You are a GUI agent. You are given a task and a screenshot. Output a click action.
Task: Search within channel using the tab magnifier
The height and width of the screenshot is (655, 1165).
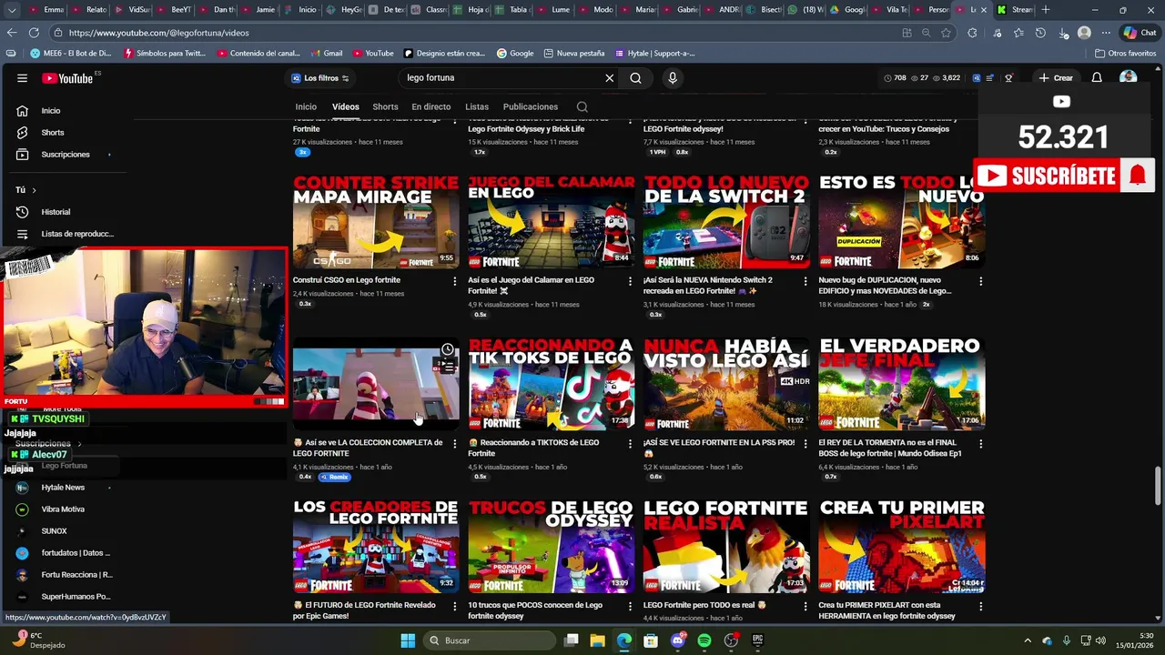click(x=582, y=106)
